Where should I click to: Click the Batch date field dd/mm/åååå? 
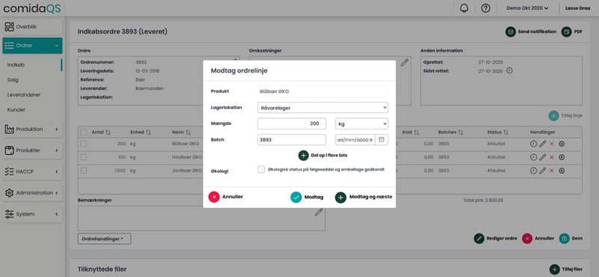pyautogui.click(x=355, y=140)
